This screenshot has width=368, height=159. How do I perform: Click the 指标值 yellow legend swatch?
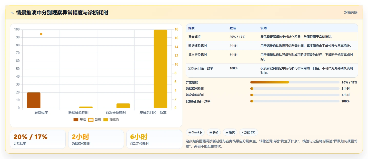coord(105,120)
